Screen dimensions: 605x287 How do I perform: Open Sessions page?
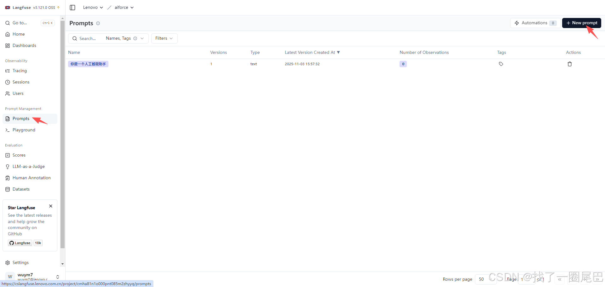pos(30,82)
